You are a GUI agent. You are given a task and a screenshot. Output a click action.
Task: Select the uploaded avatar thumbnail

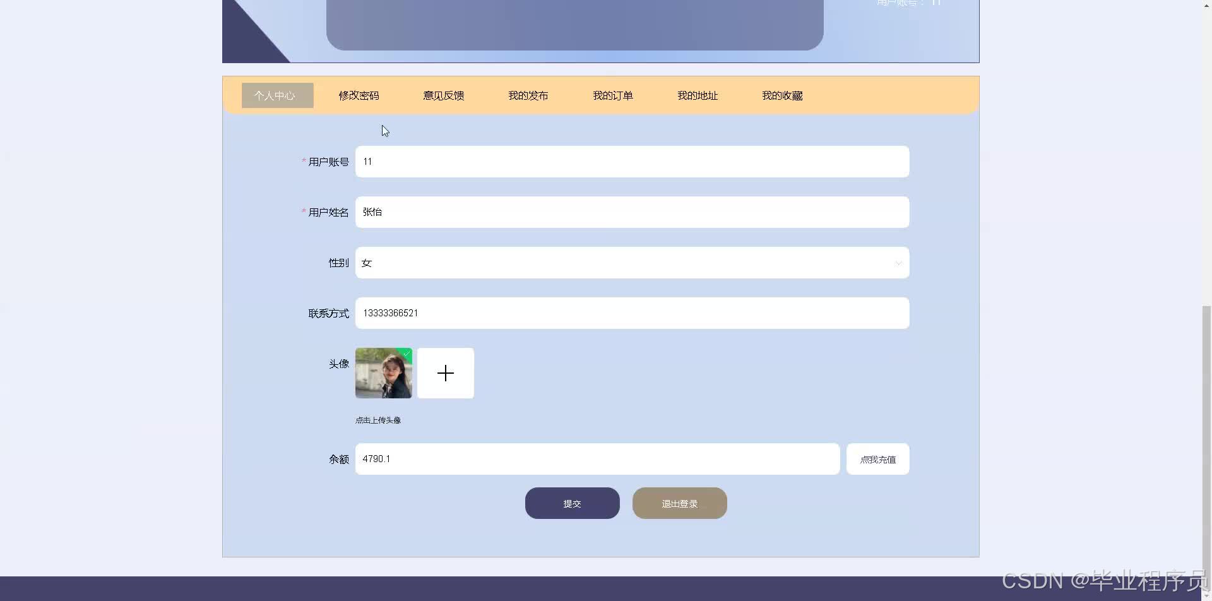coord(383,373)
